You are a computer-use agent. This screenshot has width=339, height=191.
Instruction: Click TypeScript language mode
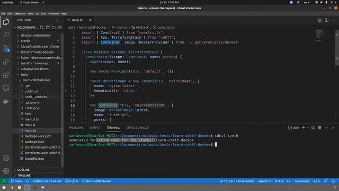[301, 181]
